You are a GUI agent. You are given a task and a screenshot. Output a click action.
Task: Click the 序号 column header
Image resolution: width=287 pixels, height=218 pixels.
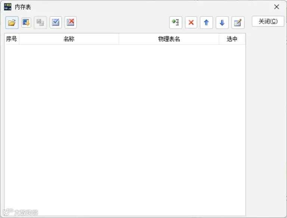12,39
